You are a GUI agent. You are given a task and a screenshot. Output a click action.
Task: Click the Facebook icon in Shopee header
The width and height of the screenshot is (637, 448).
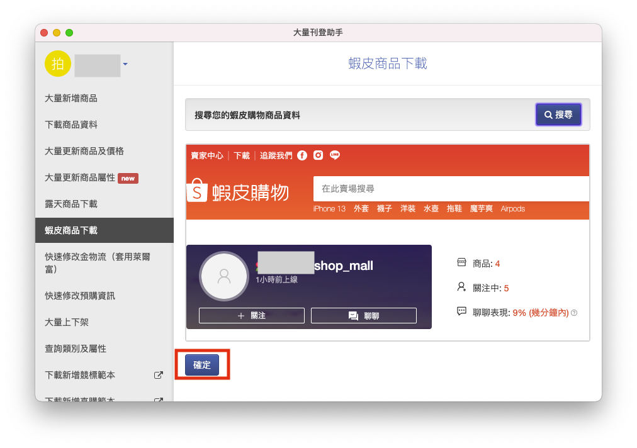tap(302, 155)
